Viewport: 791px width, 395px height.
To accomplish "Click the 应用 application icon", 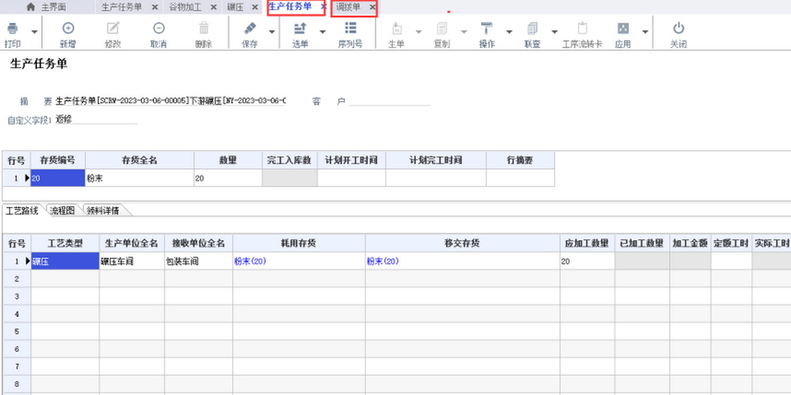I will coord(622,29).
